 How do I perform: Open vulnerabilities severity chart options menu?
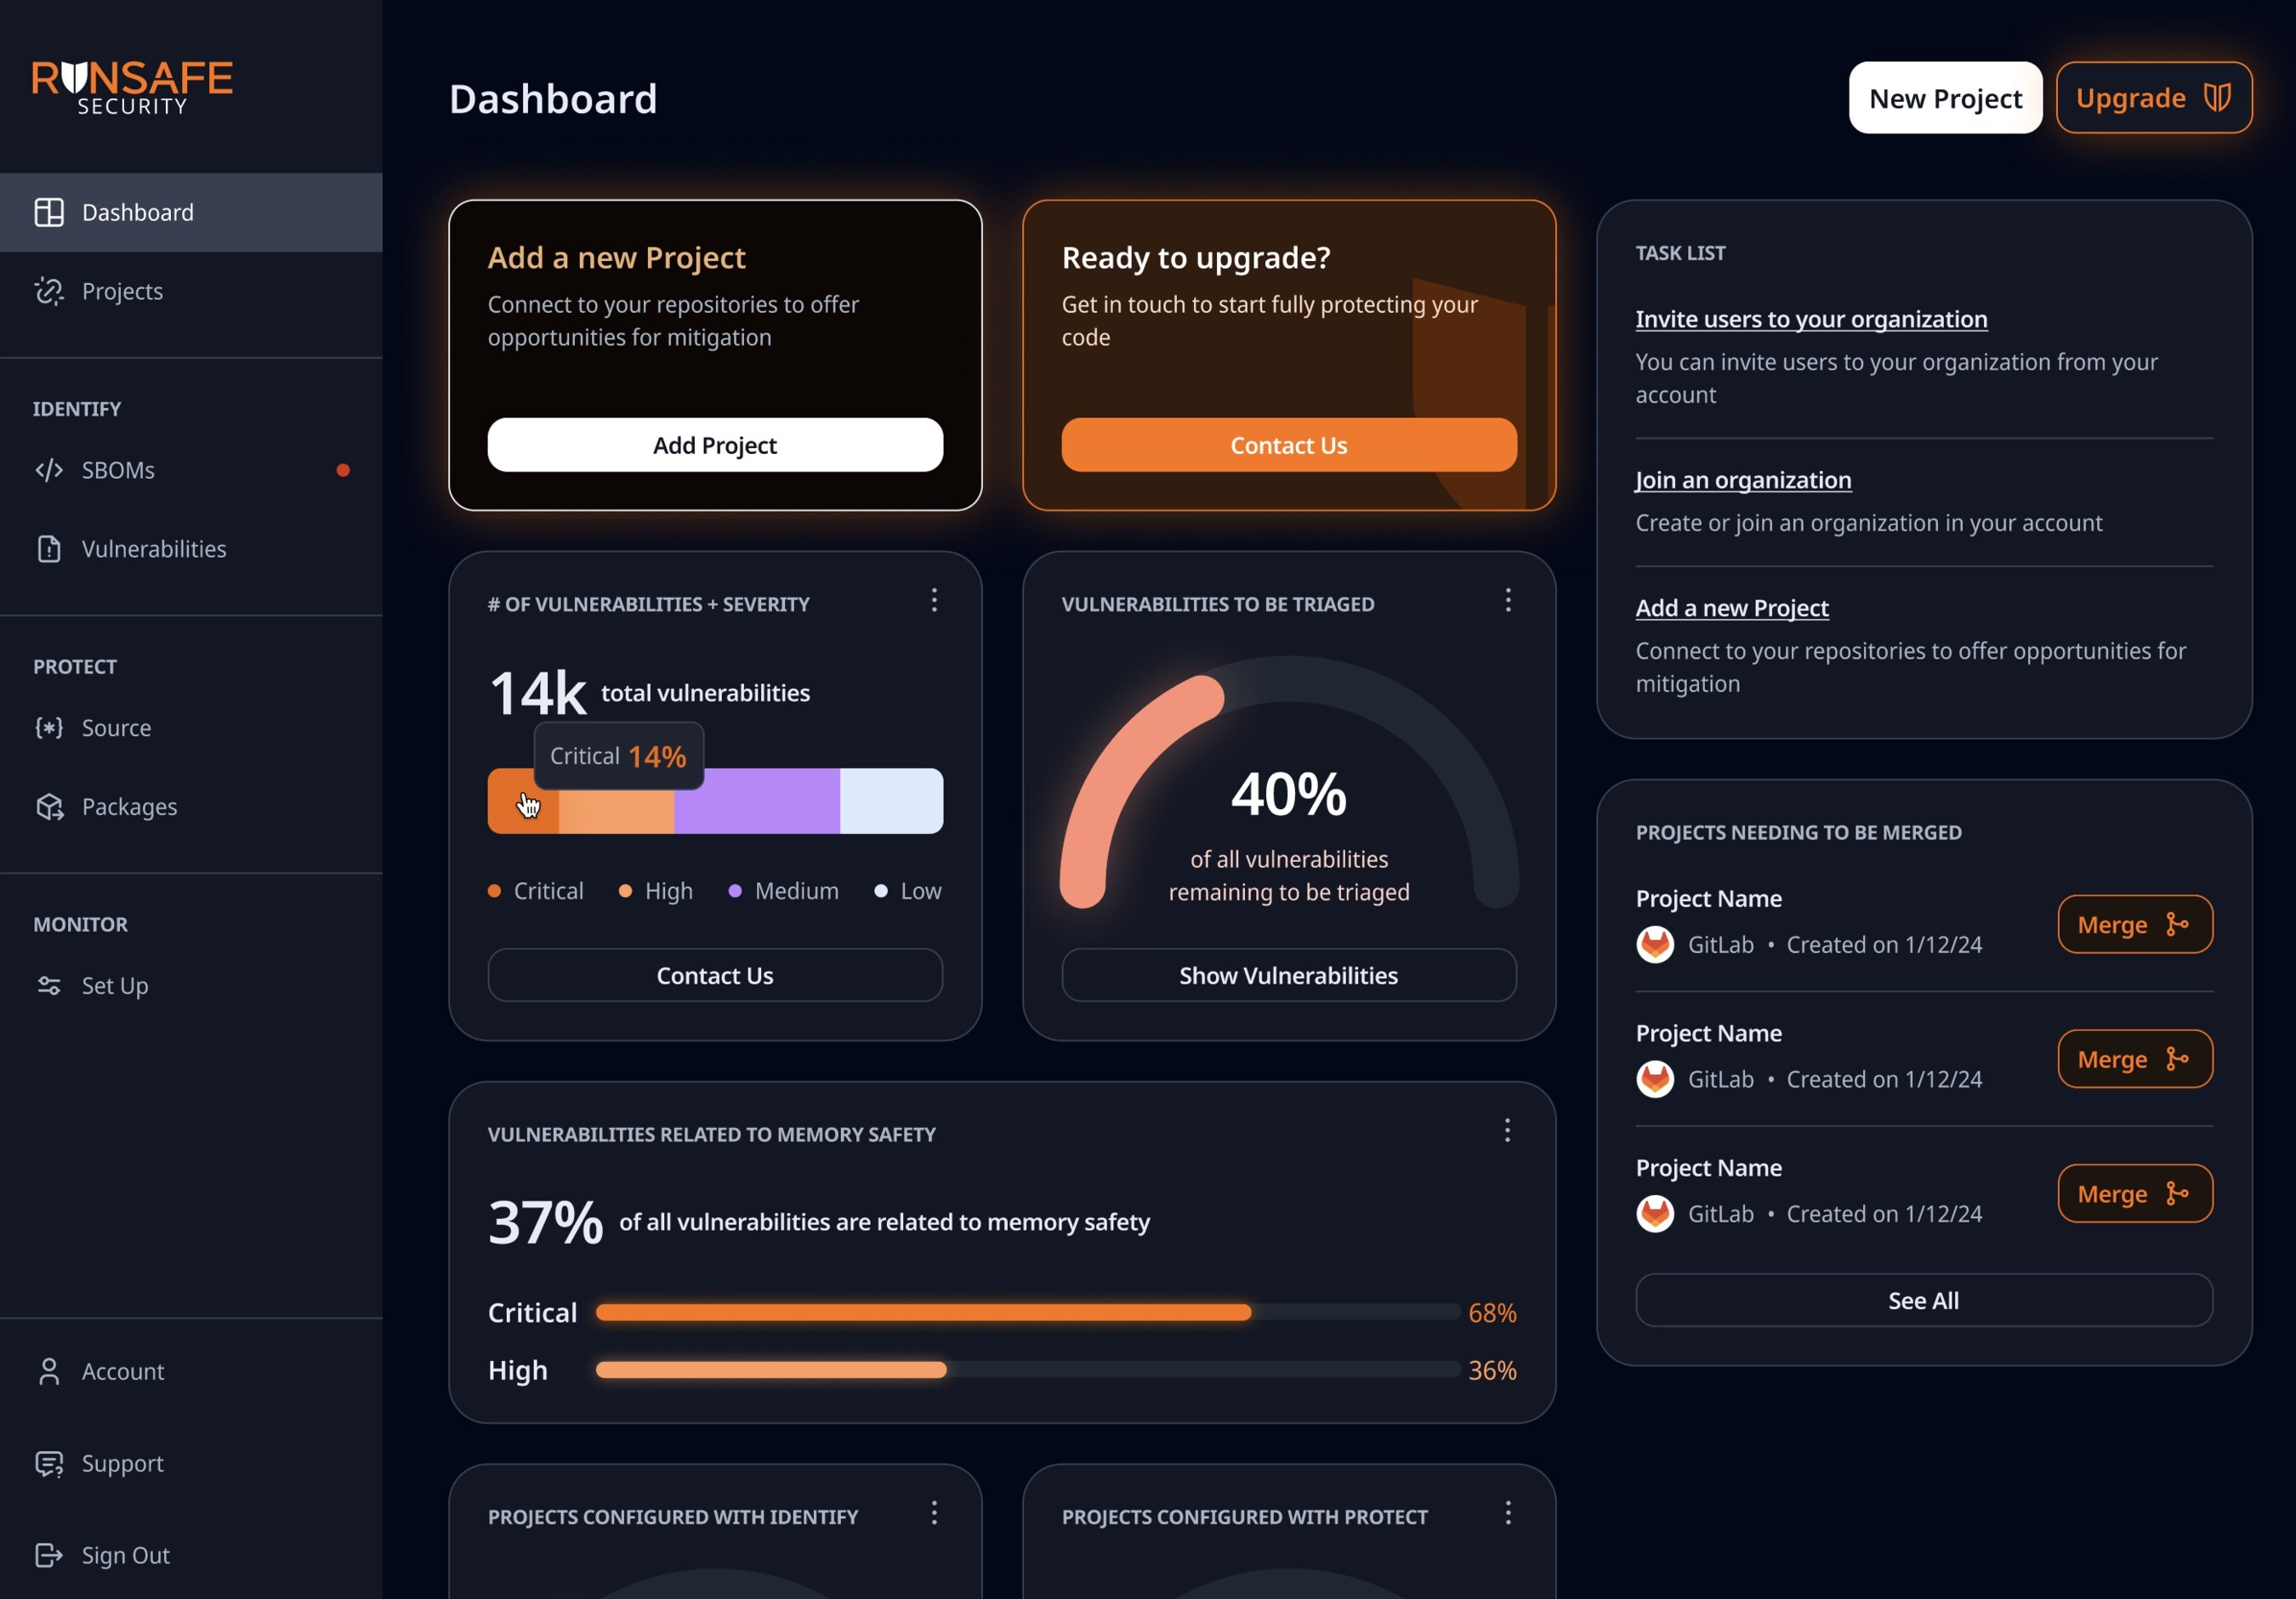coord(934,600)
